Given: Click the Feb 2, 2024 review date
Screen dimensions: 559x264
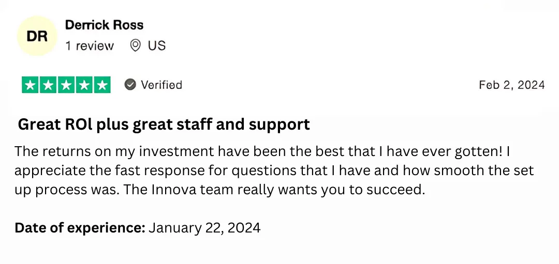Looking at the screenshot, I should [512, 85].
